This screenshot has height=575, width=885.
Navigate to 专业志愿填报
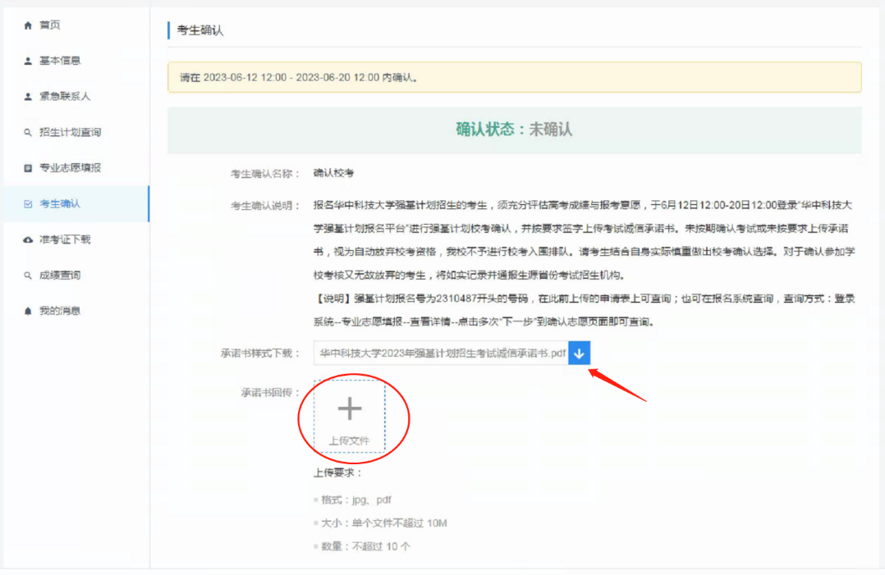(70, 168)
